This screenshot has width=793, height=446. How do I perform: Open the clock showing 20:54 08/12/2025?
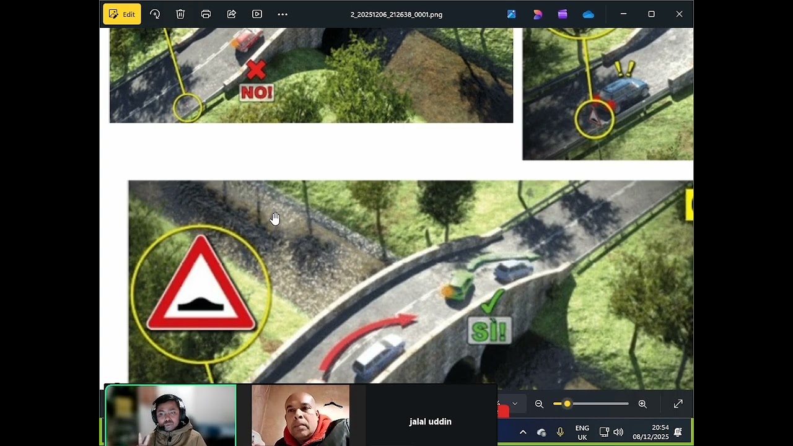651,432
